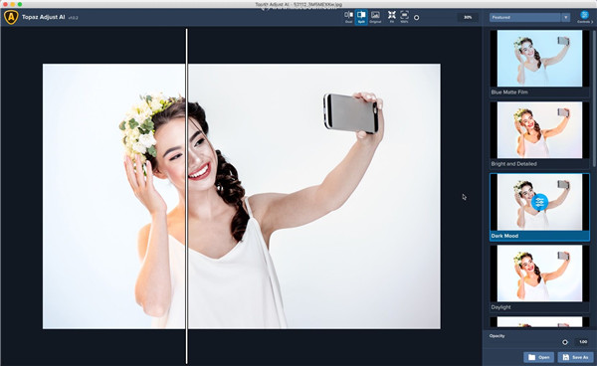
Task: Click the Opacity slider handle
Action: (x=565, y=342)
